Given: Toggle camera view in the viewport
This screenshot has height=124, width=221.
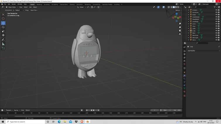Looking at the screenshot, I should [180, 30].
